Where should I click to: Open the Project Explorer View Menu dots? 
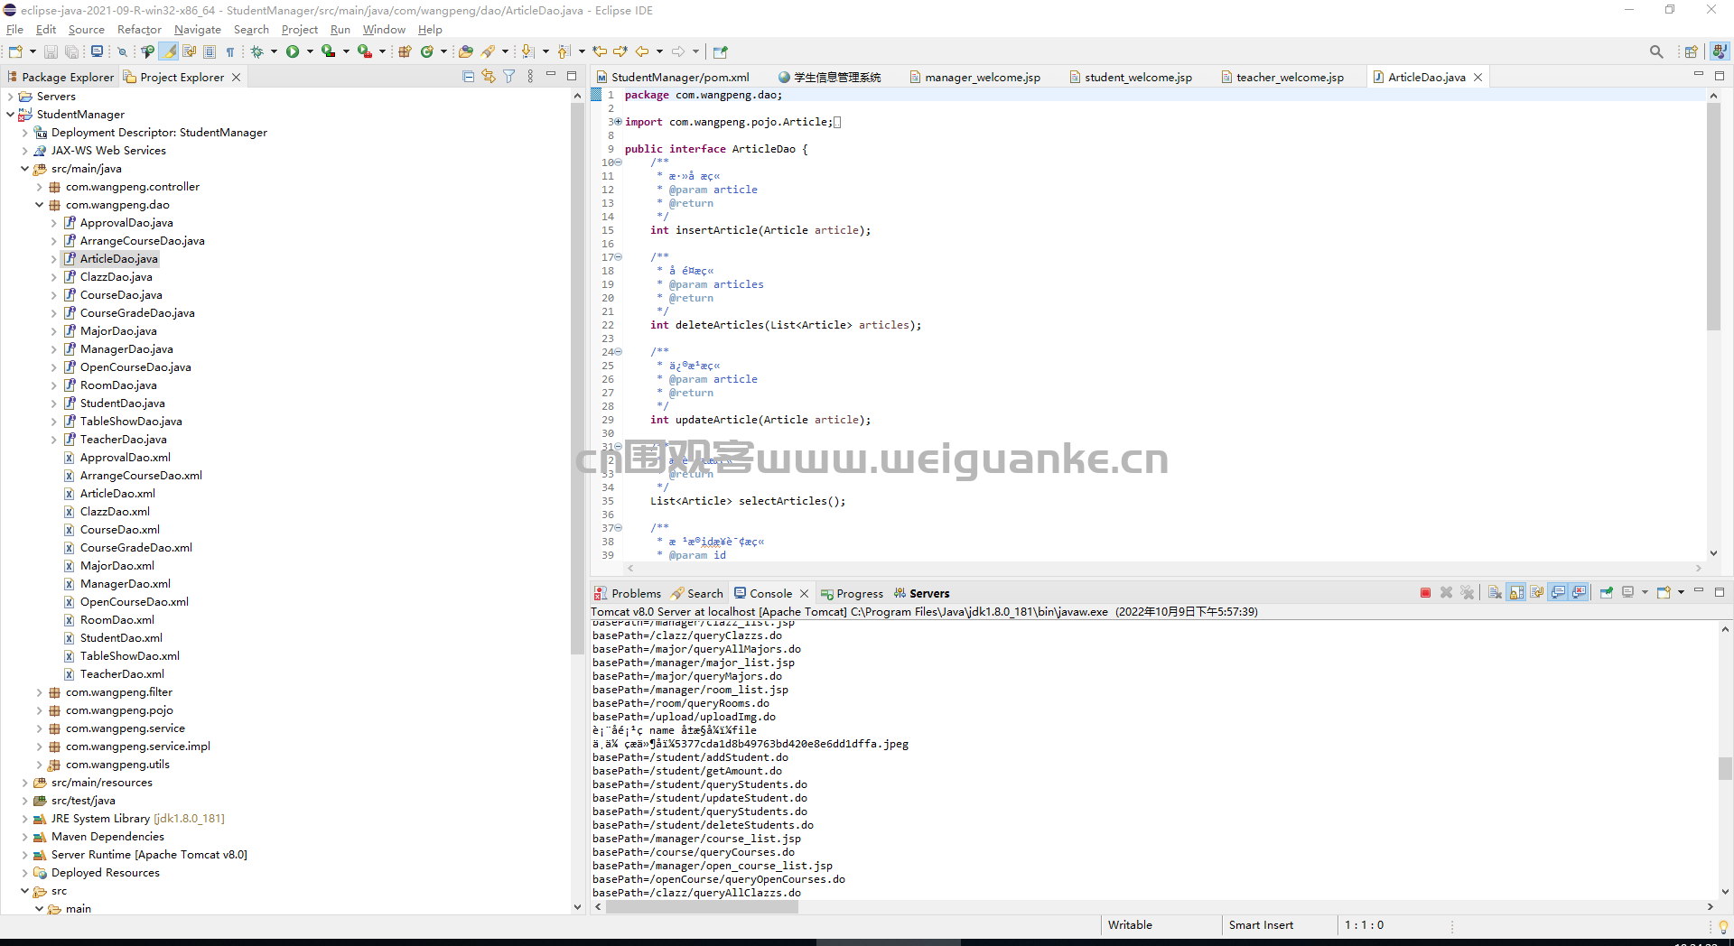click(x=530, y=77)
